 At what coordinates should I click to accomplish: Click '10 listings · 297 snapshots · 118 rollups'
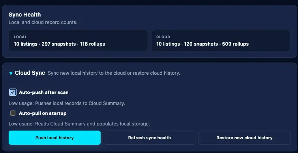pos(59,44)
